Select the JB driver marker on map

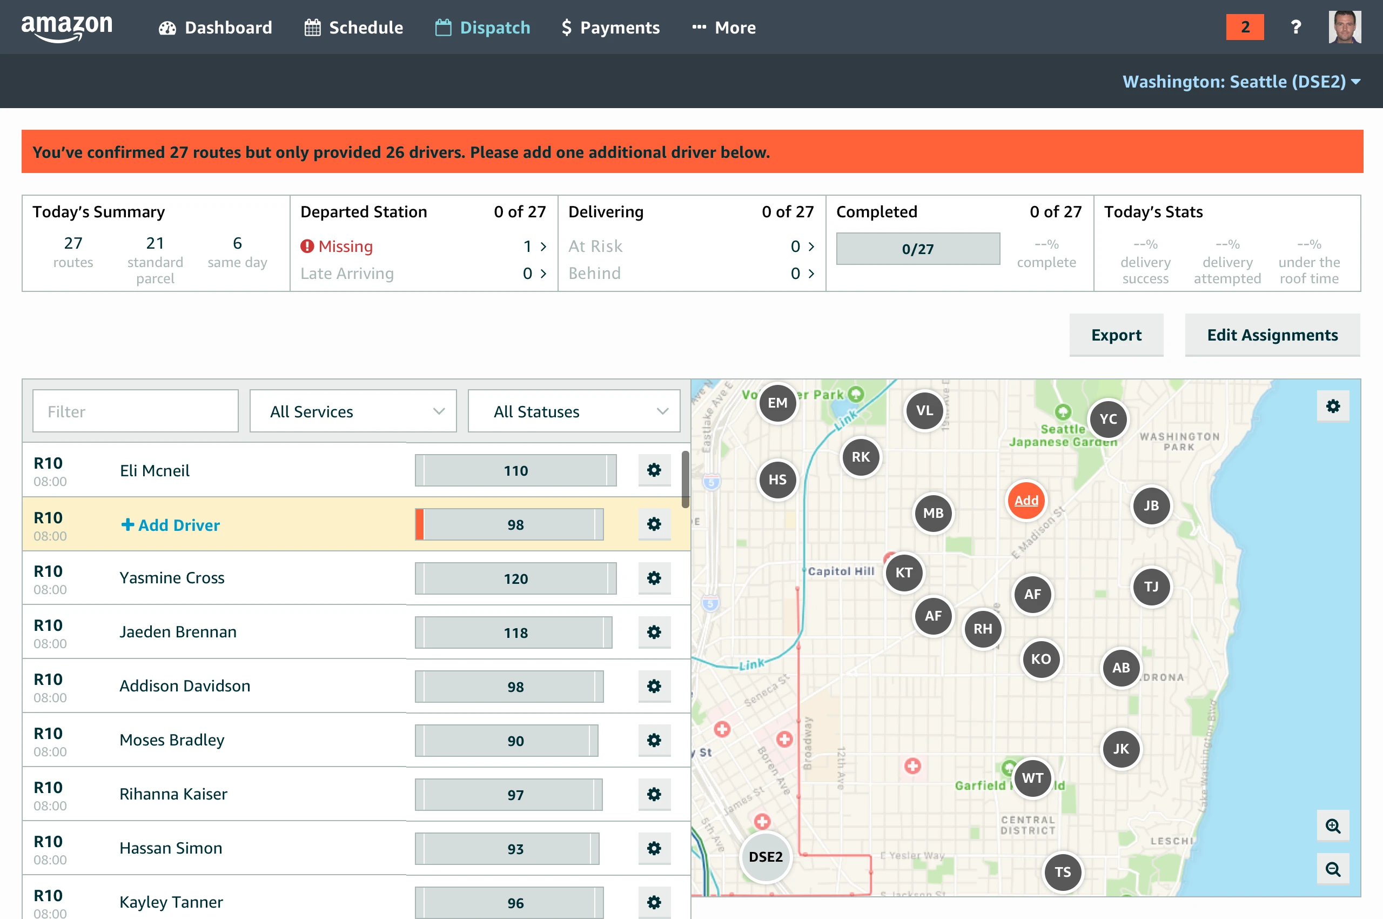1151,506
